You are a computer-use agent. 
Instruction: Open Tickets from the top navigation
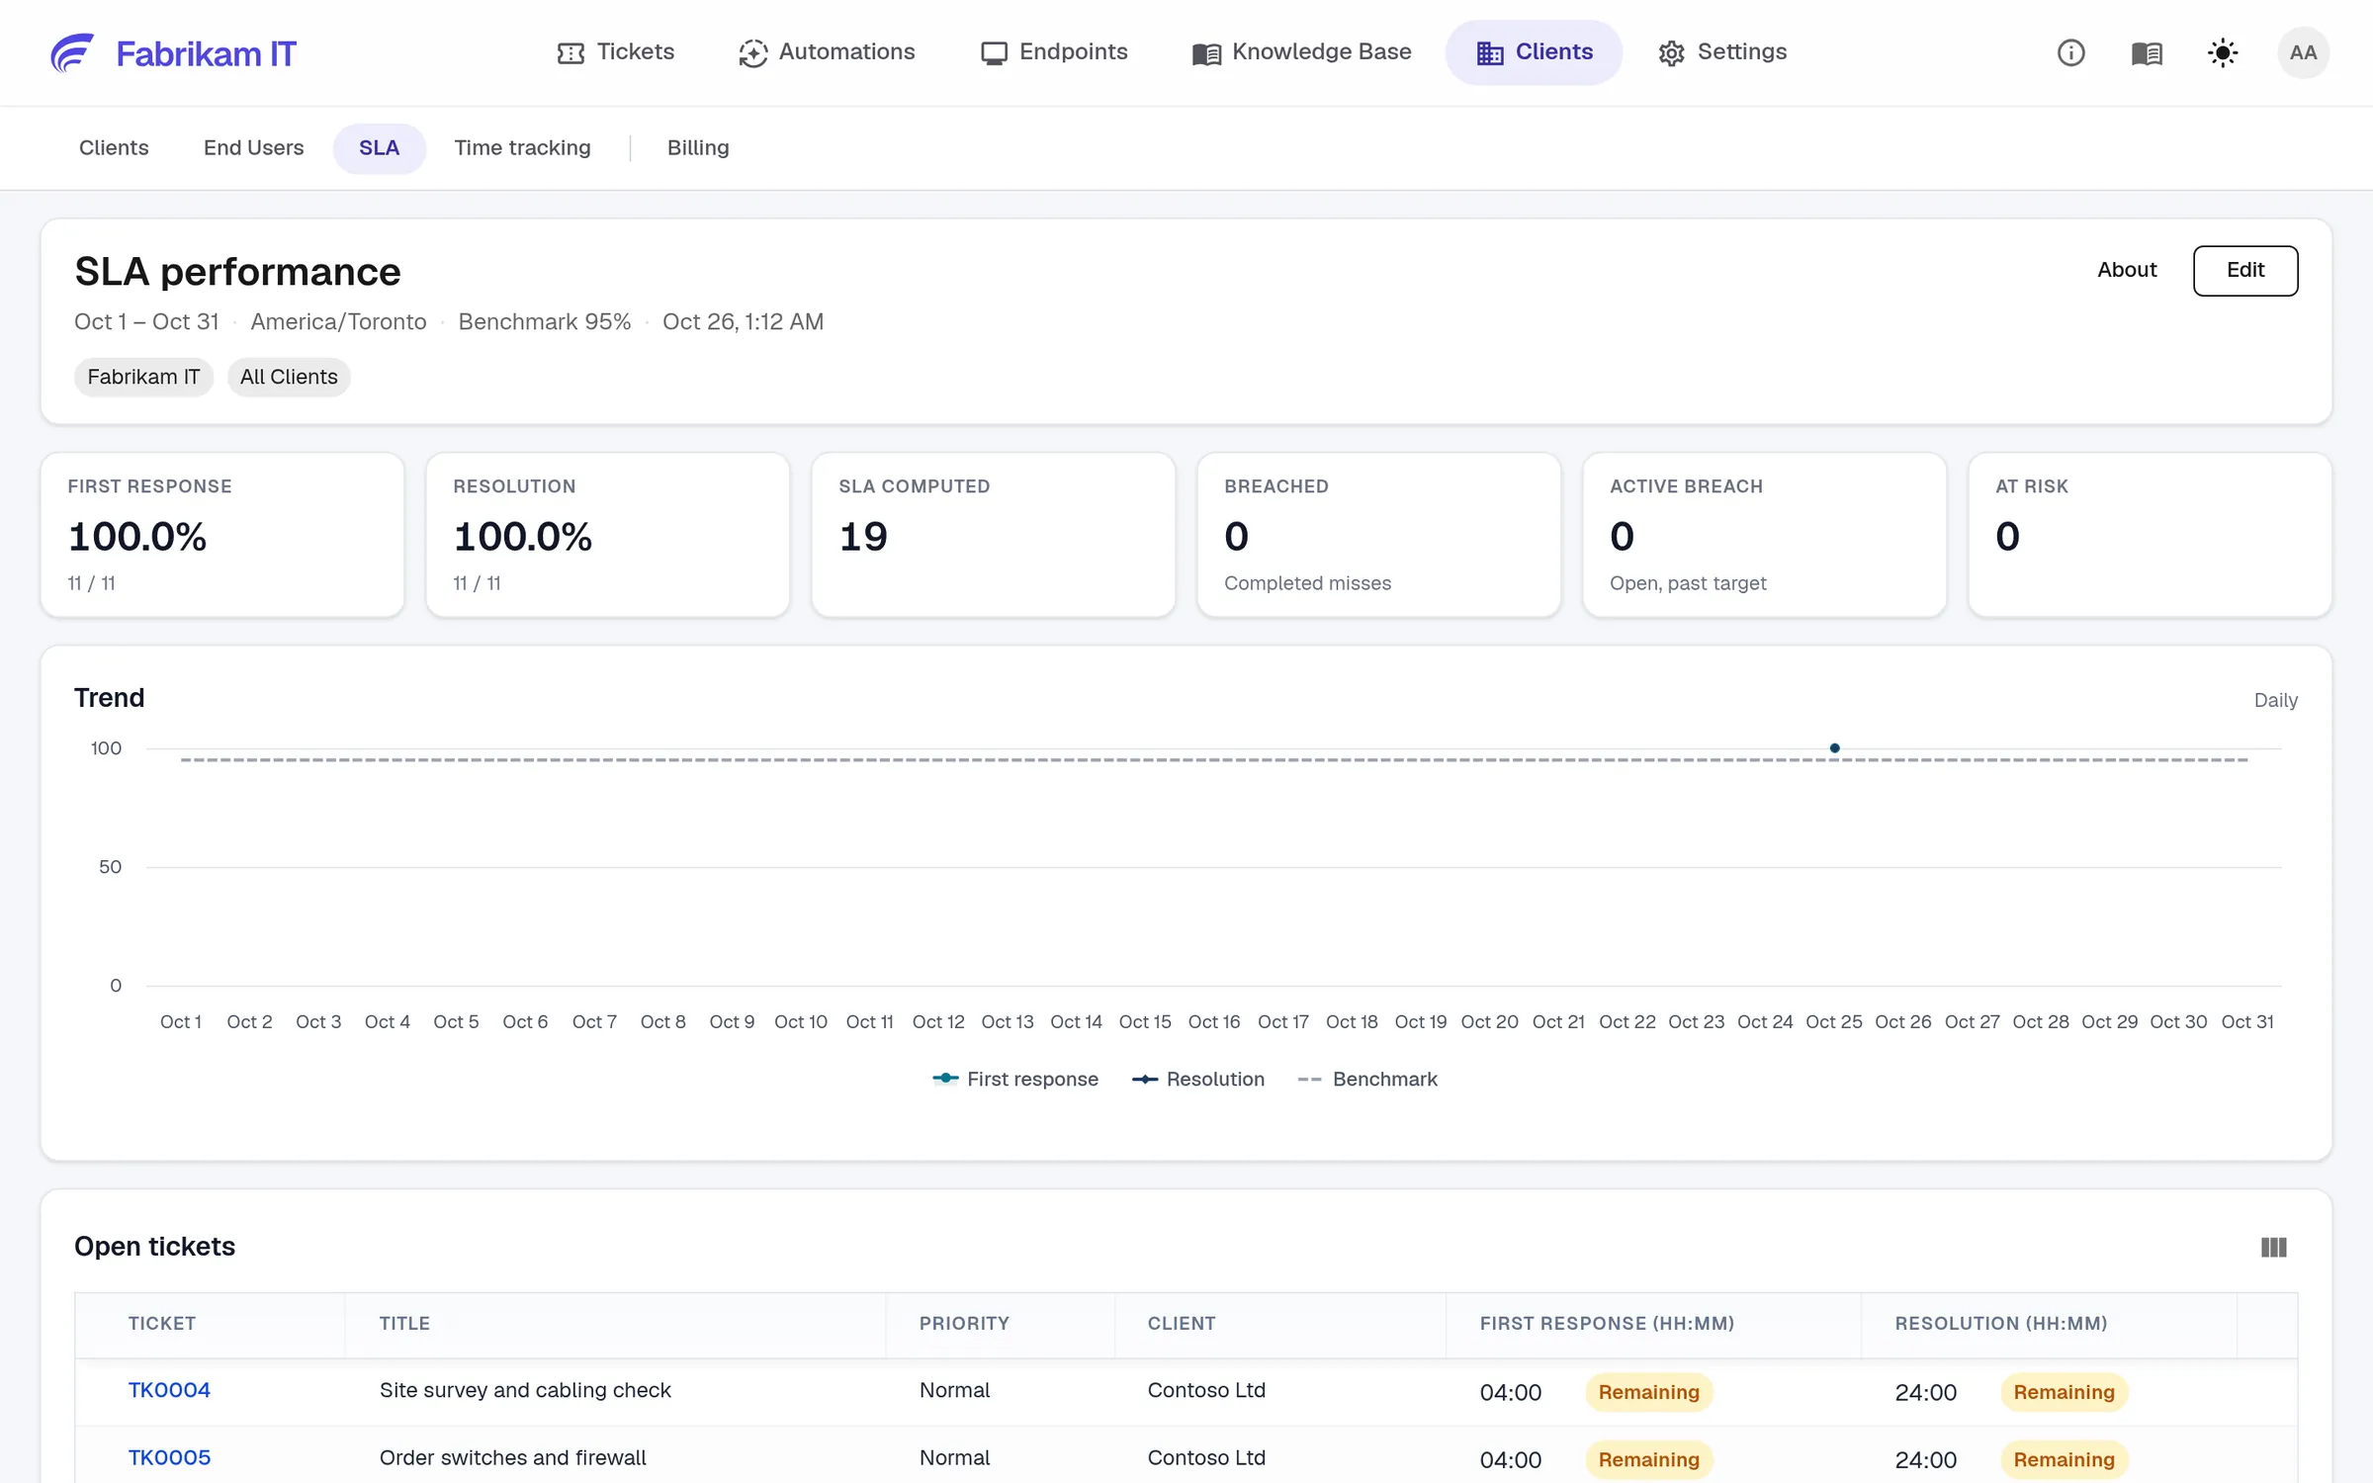(x=615, y=52)
